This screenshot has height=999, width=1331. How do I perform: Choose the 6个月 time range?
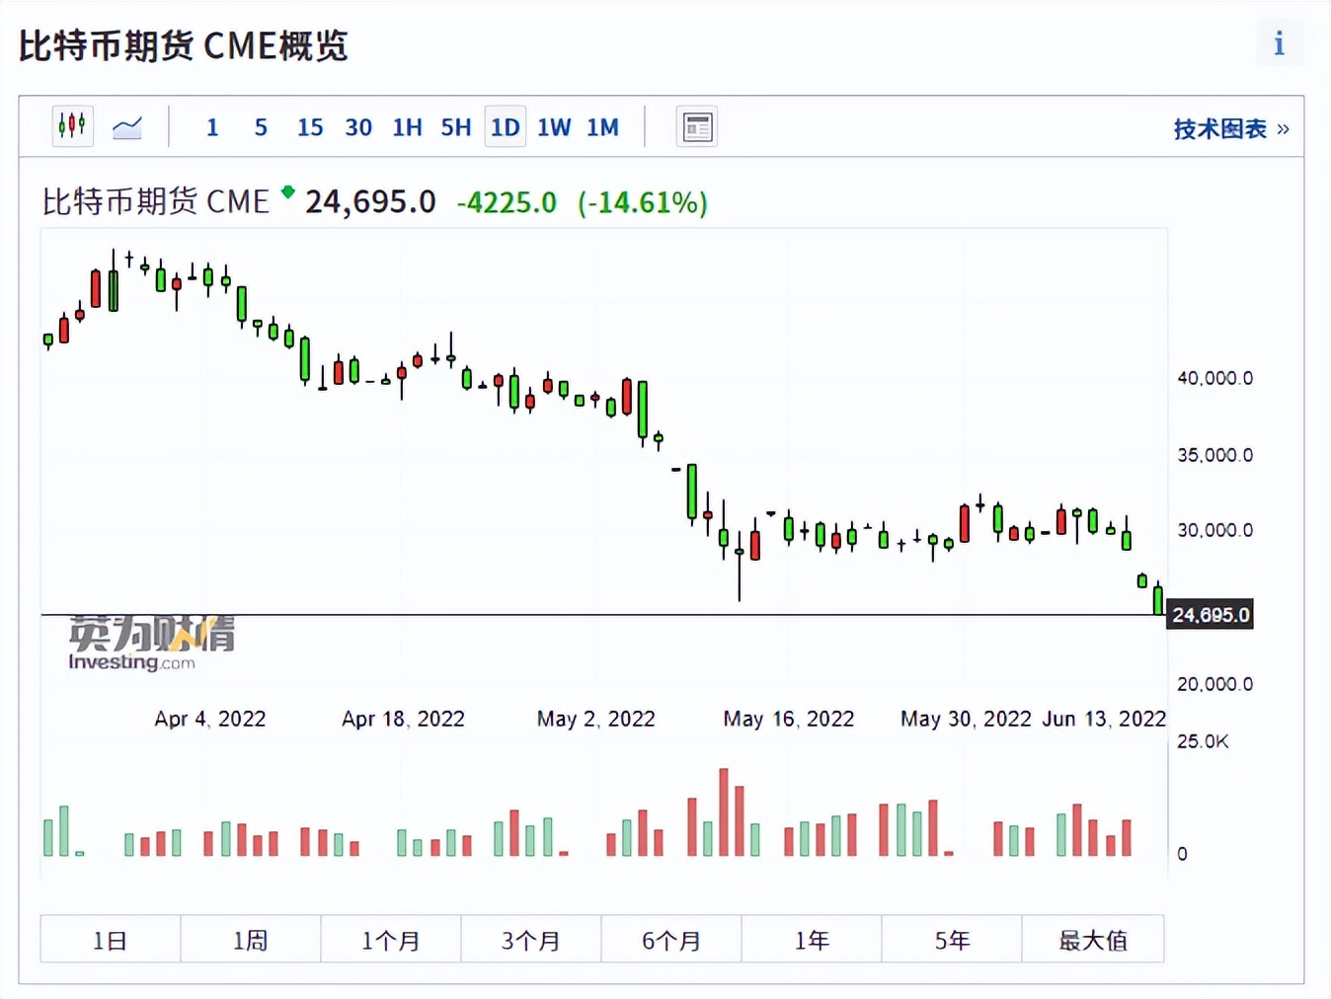pos(671,939)
